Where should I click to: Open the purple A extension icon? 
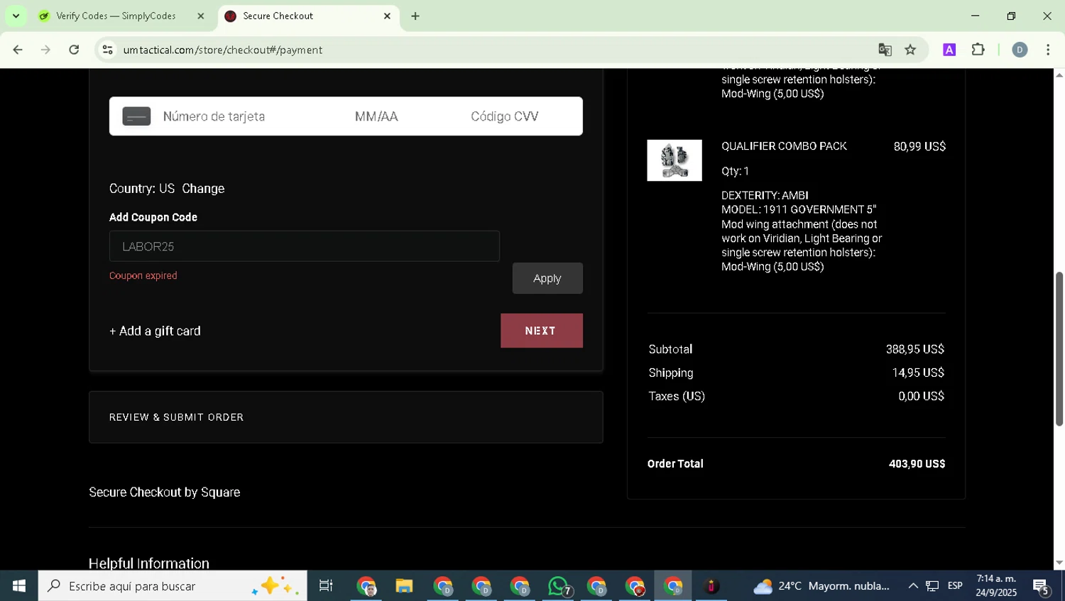pyautogui.click(x=949, y=50)
